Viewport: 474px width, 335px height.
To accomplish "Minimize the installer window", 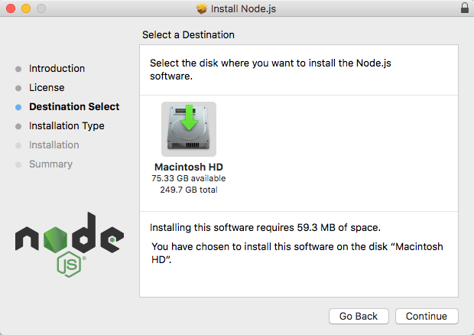I will [x=25, y=8].
